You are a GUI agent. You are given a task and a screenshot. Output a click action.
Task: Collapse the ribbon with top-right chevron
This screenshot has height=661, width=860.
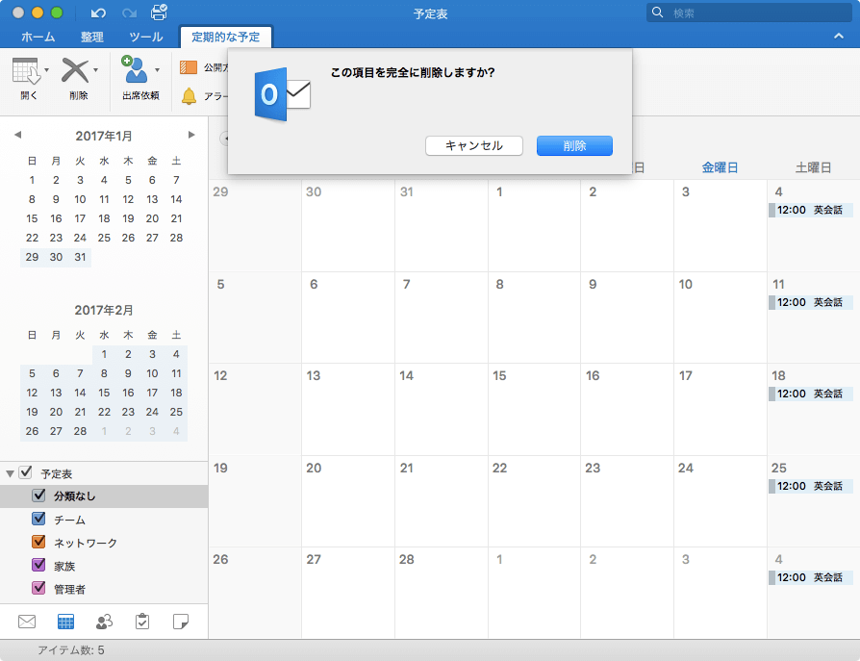838,36
